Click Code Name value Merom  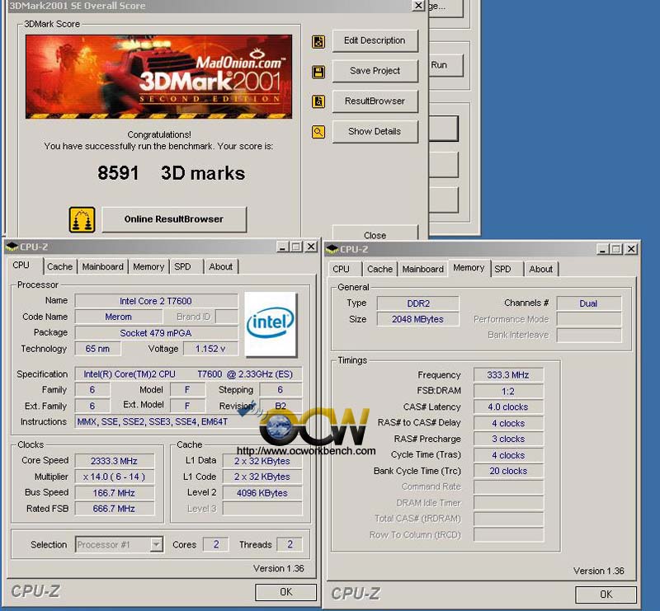tap(118, 317)
